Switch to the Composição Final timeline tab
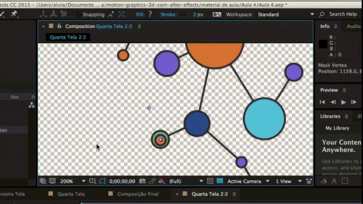 pyautogui.click(x=138, y=194)
